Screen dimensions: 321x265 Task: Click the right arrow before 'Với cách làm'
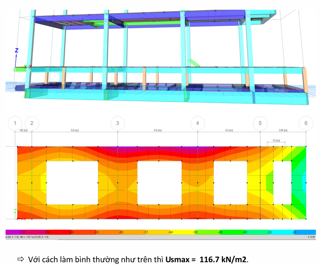20,259
